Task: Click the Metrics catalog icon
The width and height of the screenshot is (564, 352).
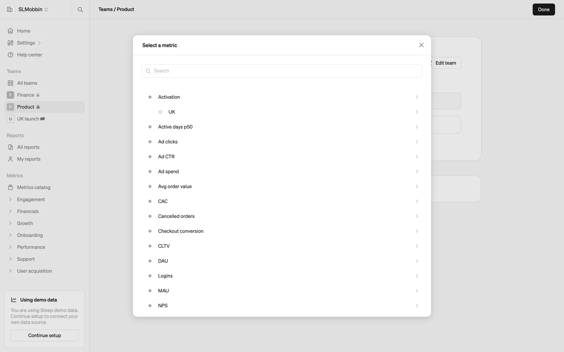Action: click(x=10, y=187)
